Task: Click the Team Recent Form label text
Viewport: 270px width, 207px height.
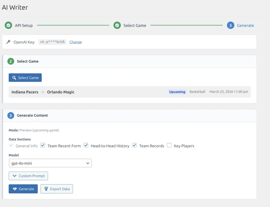Action: coord(64,146)
